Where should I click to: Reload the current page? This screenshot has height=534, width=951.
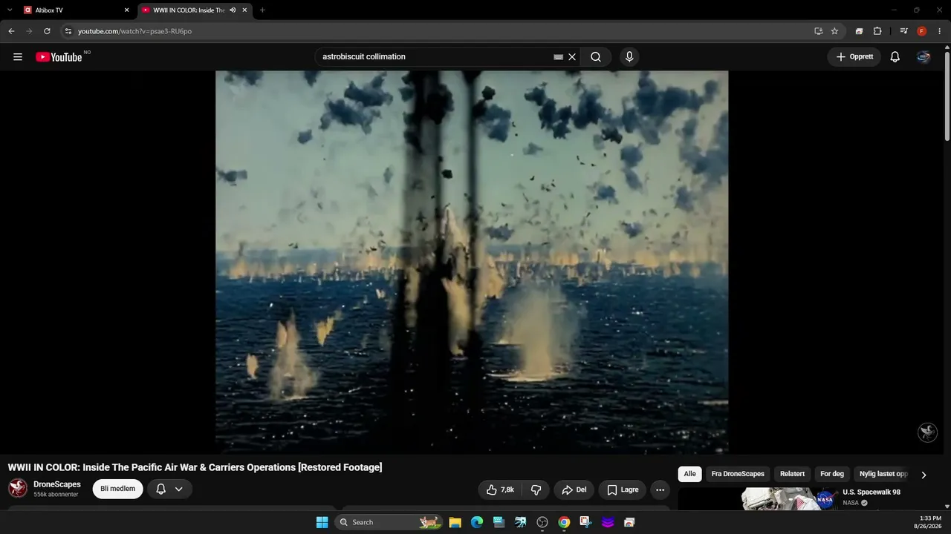(x=47, y=31)
